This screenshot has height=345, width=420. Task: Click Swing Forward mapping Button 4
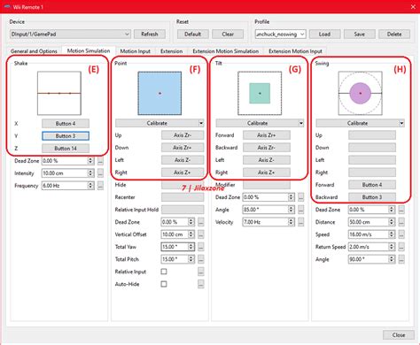372,185
